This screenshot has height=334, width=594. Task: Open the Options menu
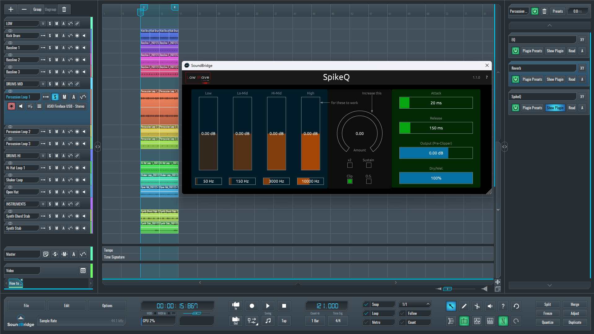[x=107, y=306]
